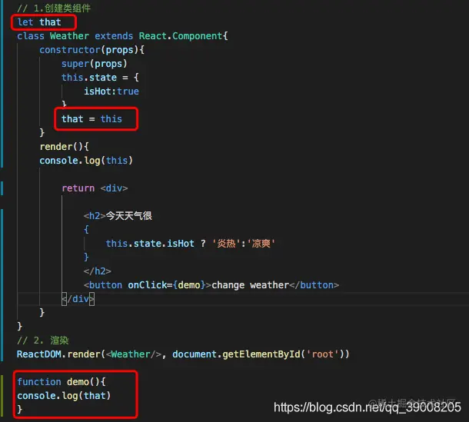Click the '<h2>今天天气很' line
The image size is (469, 422).
click(118, 216)
